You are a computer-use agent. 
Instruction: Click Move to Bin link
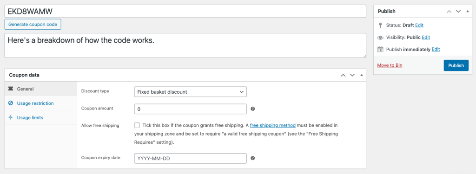click(390, 65)
